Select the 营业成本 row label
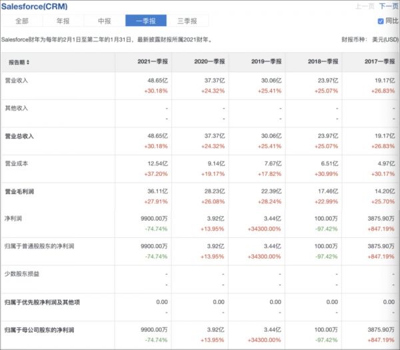Image resolution: width=400 pixels, height=350 pixels. [x=17, y=163]
